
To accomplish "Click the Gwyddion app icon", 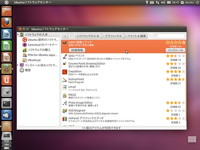I will (x=65, y=72).
